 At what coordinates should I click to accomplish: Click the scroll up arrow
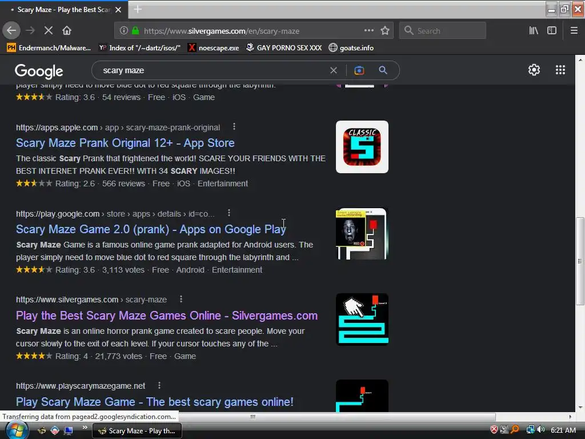coord(580,59)
